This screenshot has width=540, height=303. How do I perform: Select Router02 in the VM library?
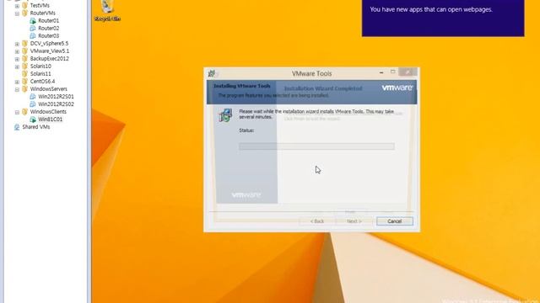coord(49,28)
